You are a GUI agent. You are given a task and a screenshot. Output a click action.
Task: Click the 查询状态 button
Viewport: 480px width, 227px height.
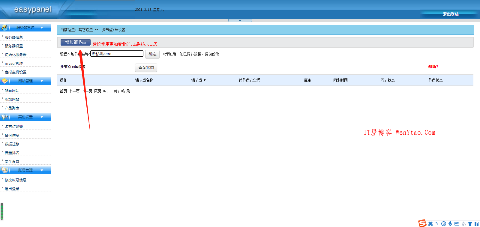point(146,68)
